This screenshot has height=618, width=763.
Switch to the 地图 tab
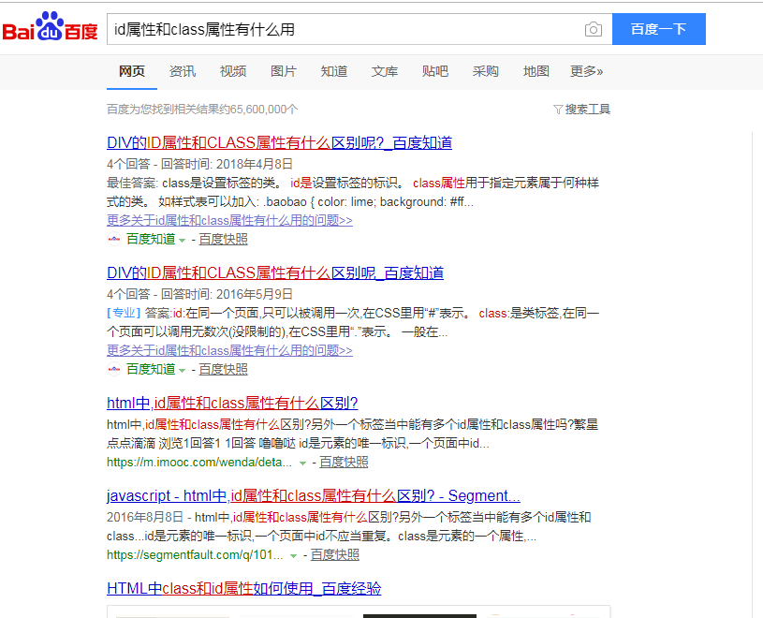[536, 71]
